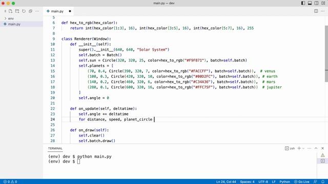Click 'self.angle = 0' line
The width and height of the screenshot is (328, 184).
point(94,98)
